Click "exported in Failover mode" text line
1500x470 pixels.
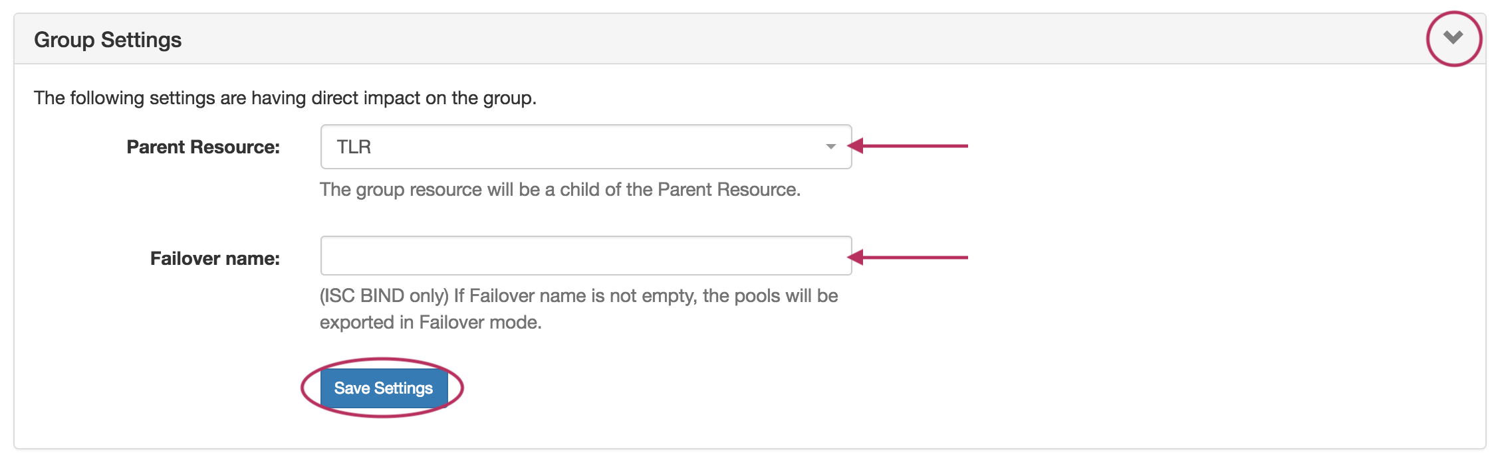[x=431, y=323]
